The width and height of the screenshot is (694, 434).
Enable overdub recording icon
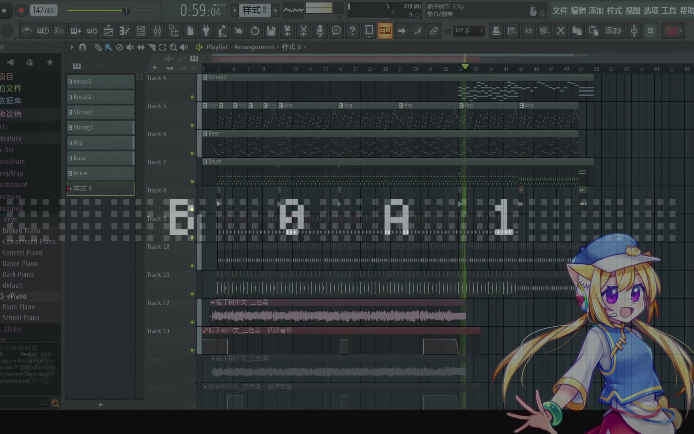[x=76, y=31]
